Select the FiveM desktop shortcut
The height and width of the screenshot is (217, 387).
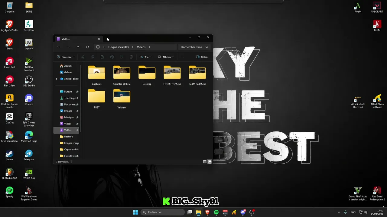[x=358, y=7]
